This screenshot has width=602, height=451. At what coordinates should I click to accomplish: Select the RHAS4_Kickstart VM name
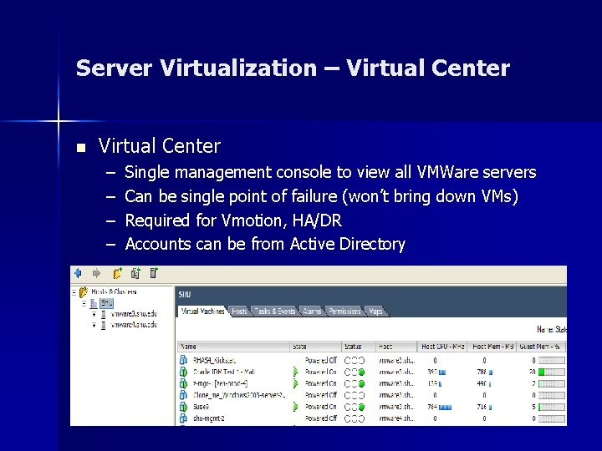click(214, 361)
